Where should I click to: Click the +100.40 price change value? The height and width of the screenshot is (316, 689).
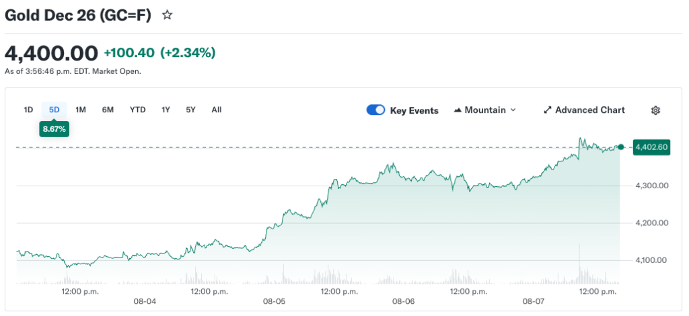pyautogui.click(x=129, y=53)
